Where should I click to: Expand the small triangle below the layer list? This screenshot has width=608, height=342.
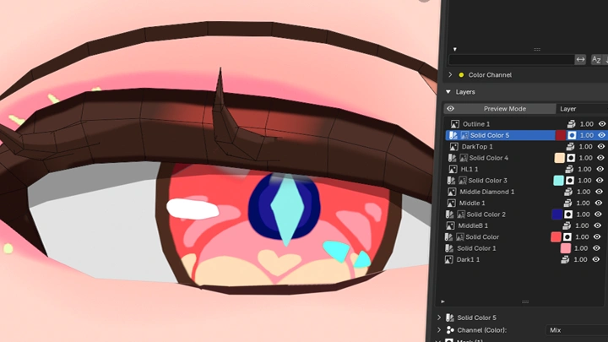tap(442, 301)
